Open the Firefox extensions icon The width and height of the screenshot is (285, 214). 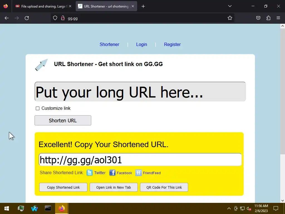point(268,18)
